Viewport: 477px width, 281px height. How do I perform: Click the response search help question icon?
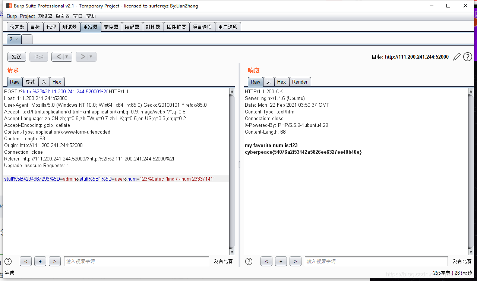249,261
